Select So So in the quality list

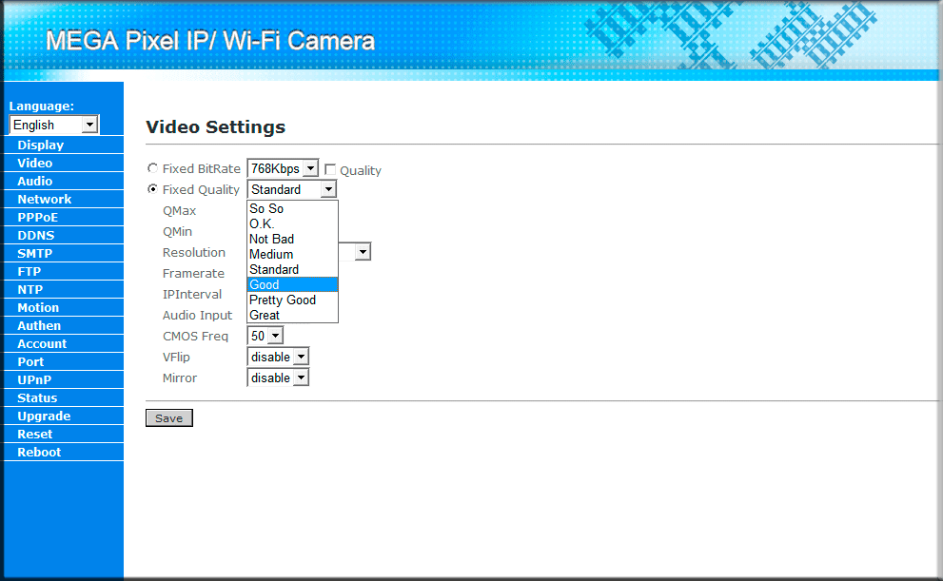click(x=291, y=208)
